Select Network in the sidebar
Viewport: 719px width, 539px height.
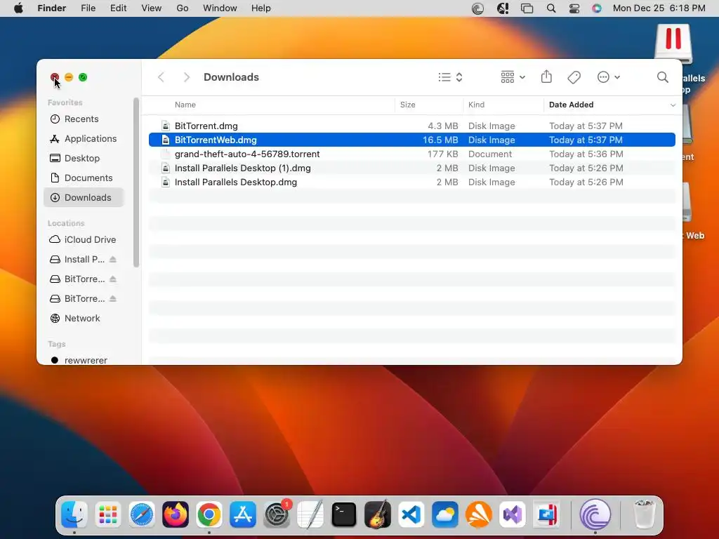coord(84,319)
